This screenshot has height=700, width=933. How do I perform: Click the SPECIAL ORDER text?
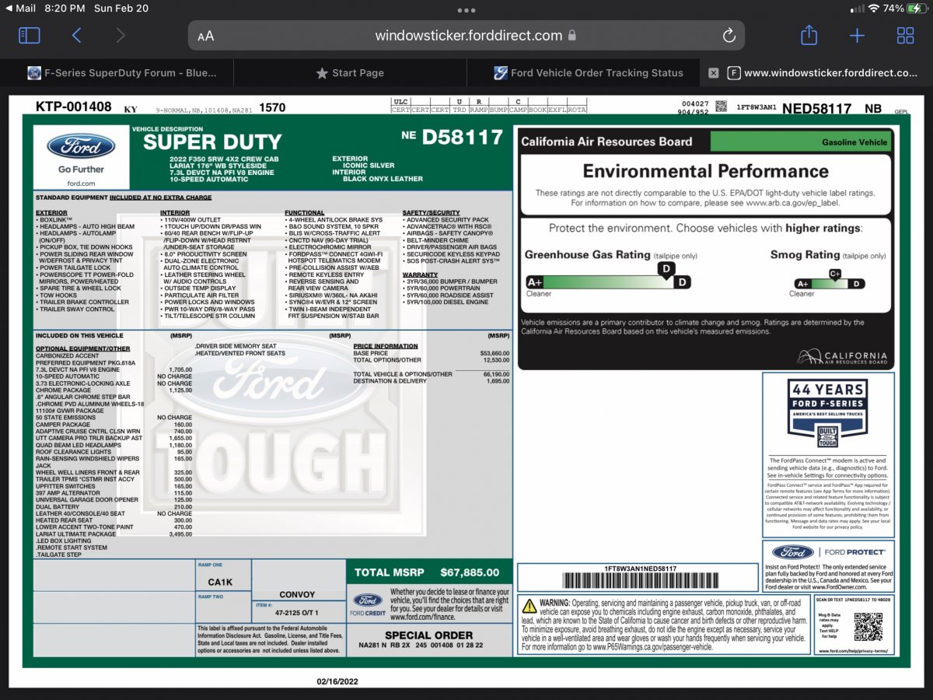429,635
